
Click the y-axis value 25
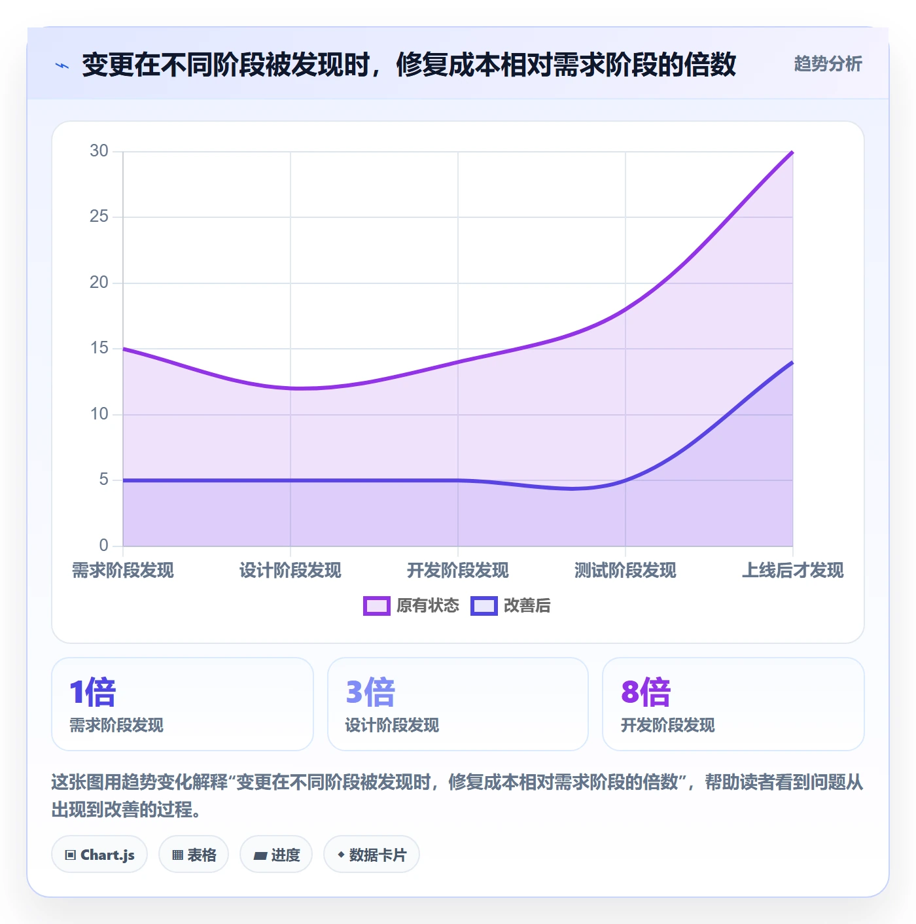[99, 217]
